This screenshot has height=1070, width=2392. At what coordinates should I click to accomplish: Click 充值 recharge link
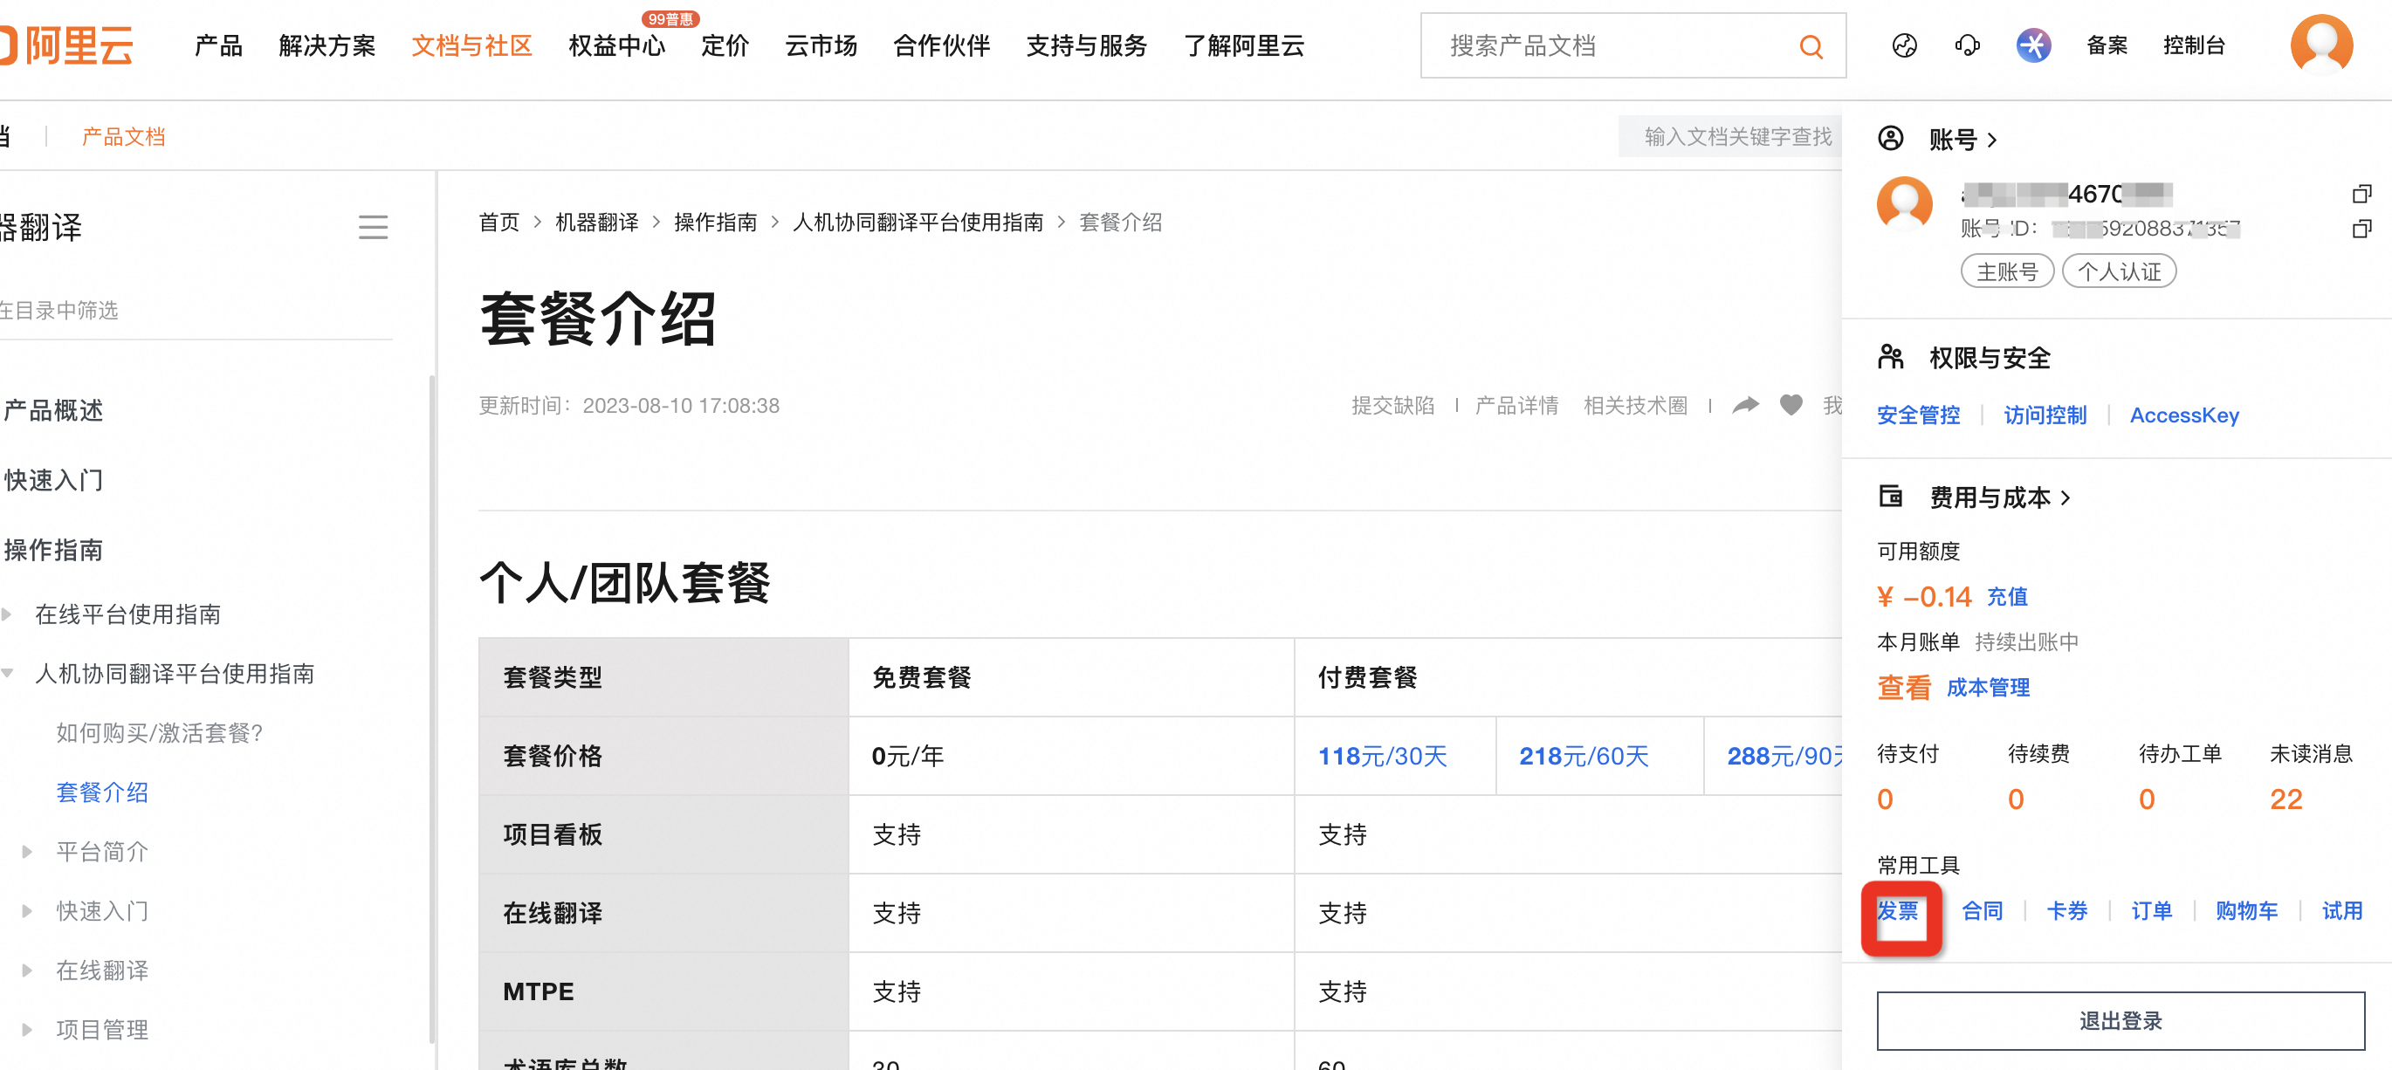(2007, 597)
